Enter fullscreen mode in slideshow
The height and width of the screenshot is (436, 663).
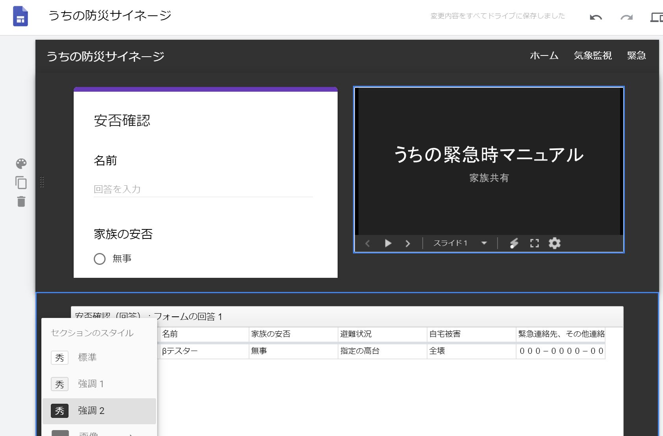534,243
